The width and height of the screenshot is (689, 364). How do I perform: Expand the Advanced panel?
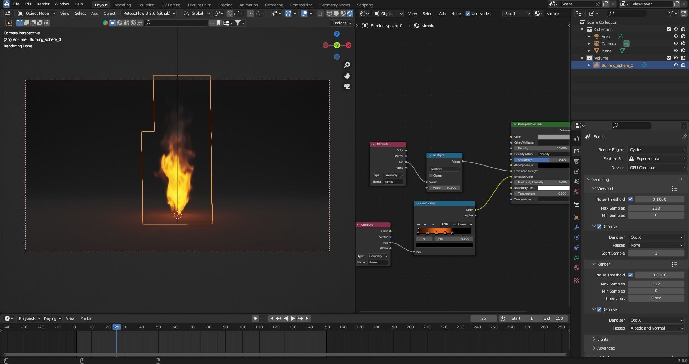(x=606, y=348)
